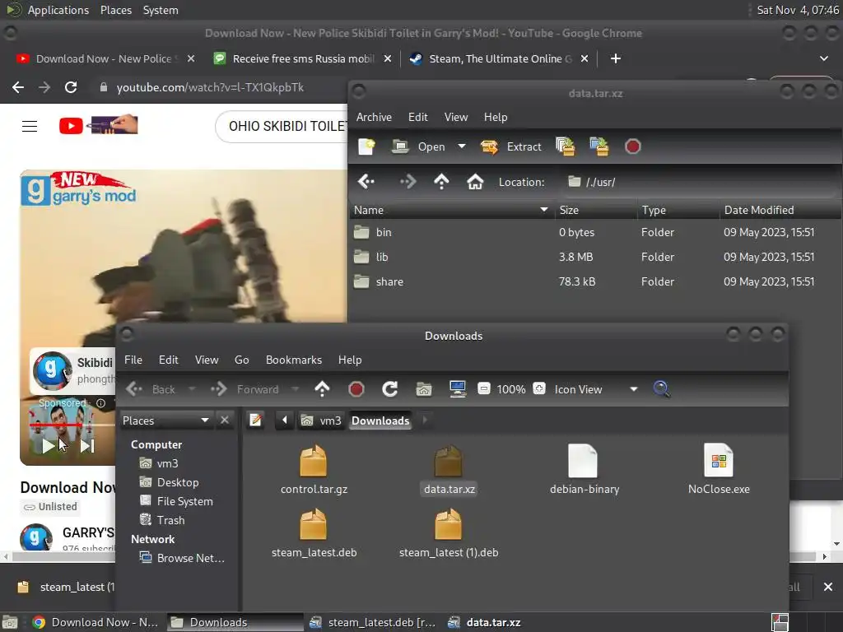
Task: Extract files from the data.tar.xz archive
Action: (510, 146)
